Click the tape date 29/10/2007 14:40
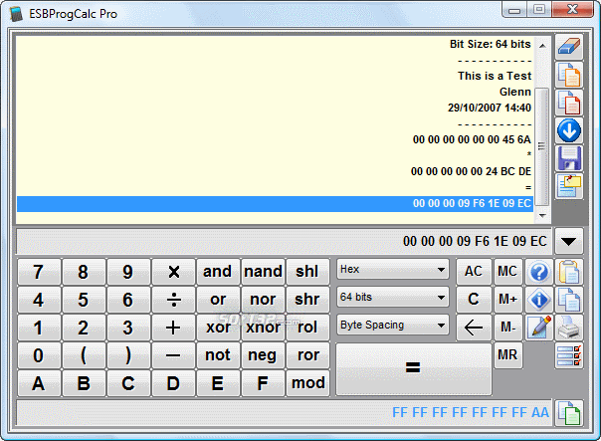The image size is (601, 441). [x=490, y=108]
